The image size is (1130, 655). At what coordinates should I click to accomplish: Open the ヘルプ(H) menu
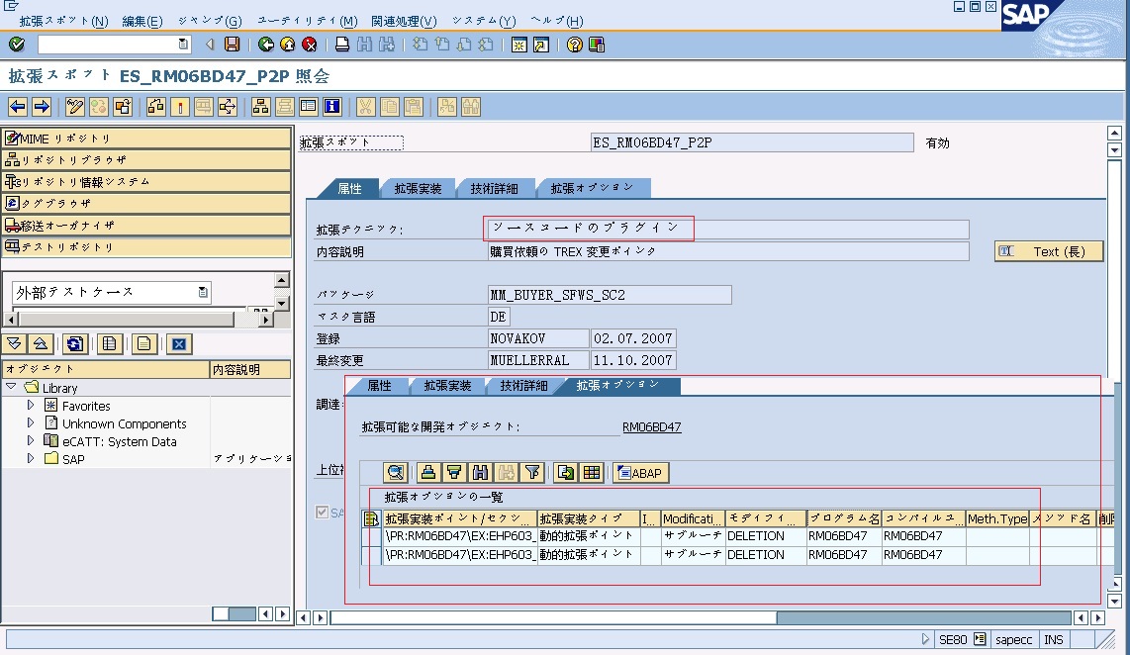click(x=556, y=21)
